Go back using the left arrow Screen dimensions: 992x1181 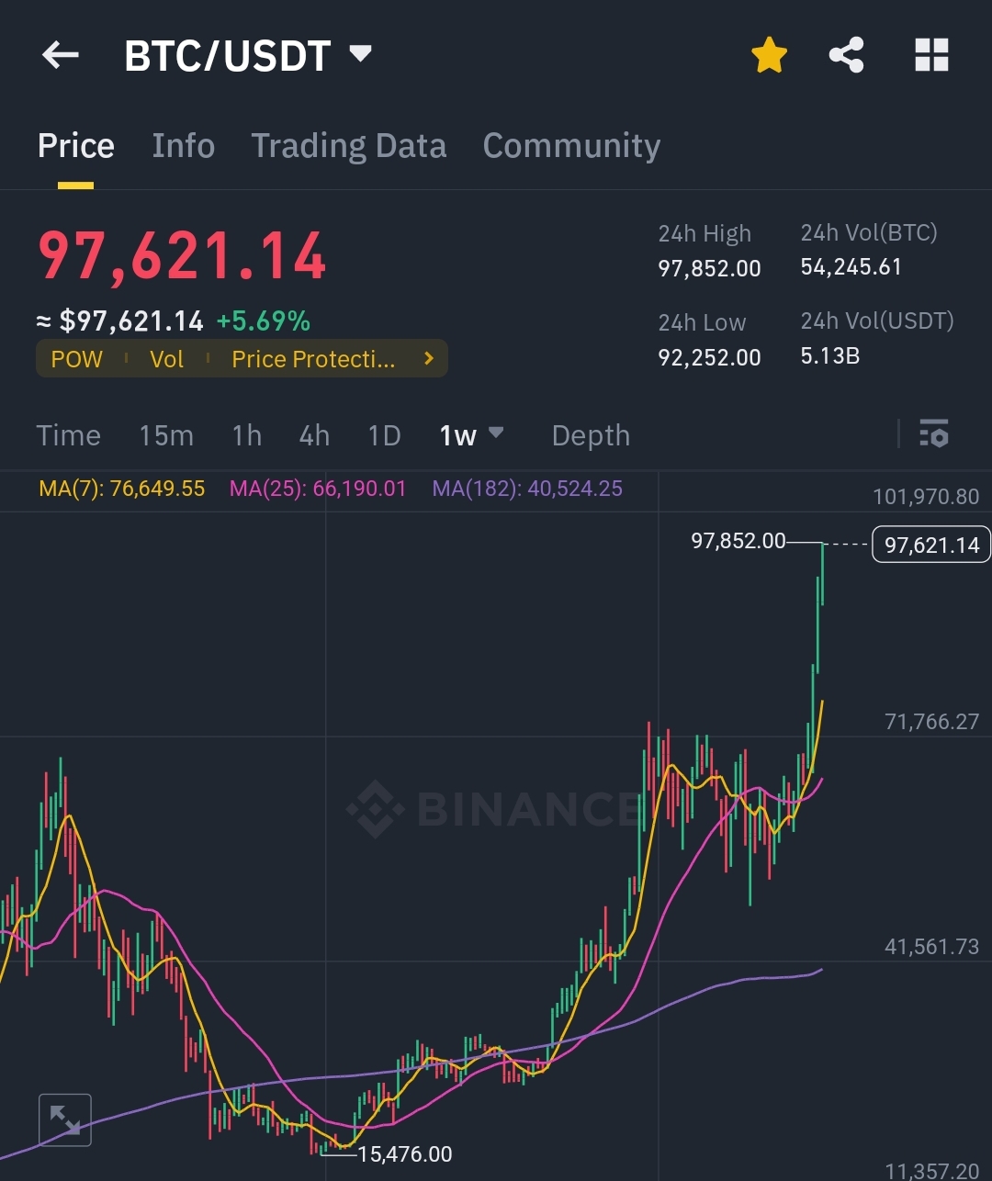(x=61, y=56)
